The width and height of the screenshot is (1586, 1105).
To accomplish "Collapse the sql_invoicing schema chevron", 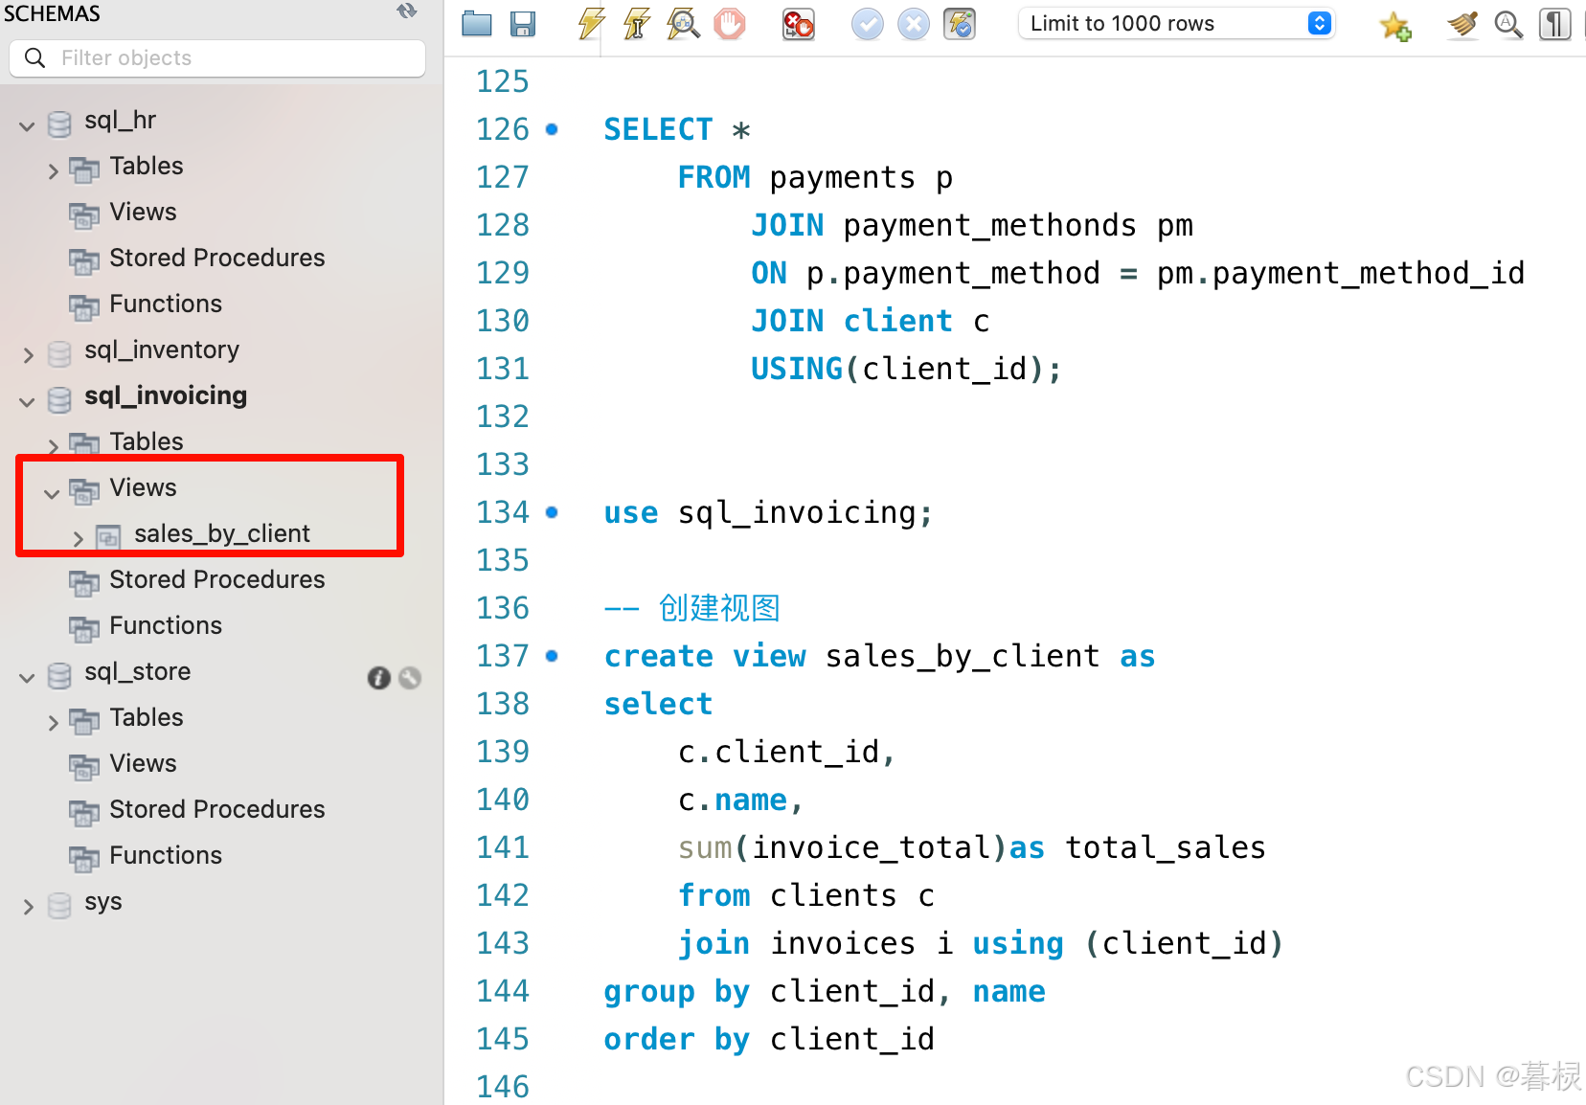I will click(x=27, y=401).
